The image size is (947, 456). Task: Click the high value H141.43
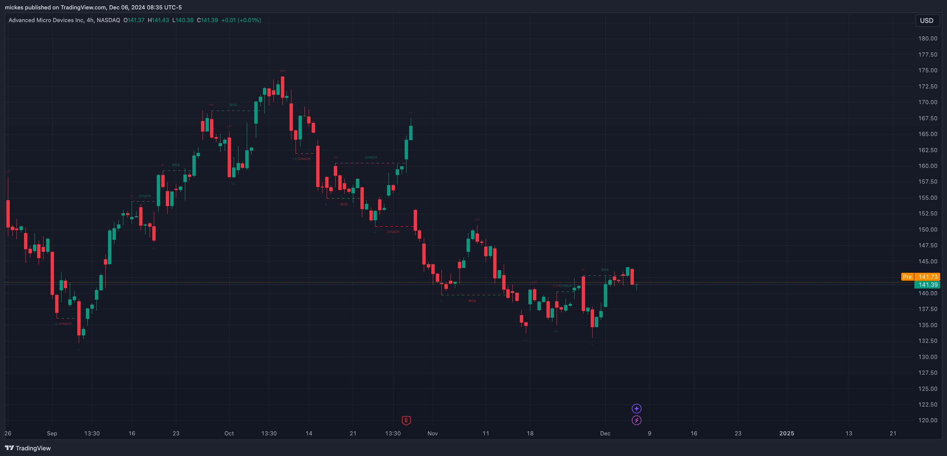coord(158,20)
